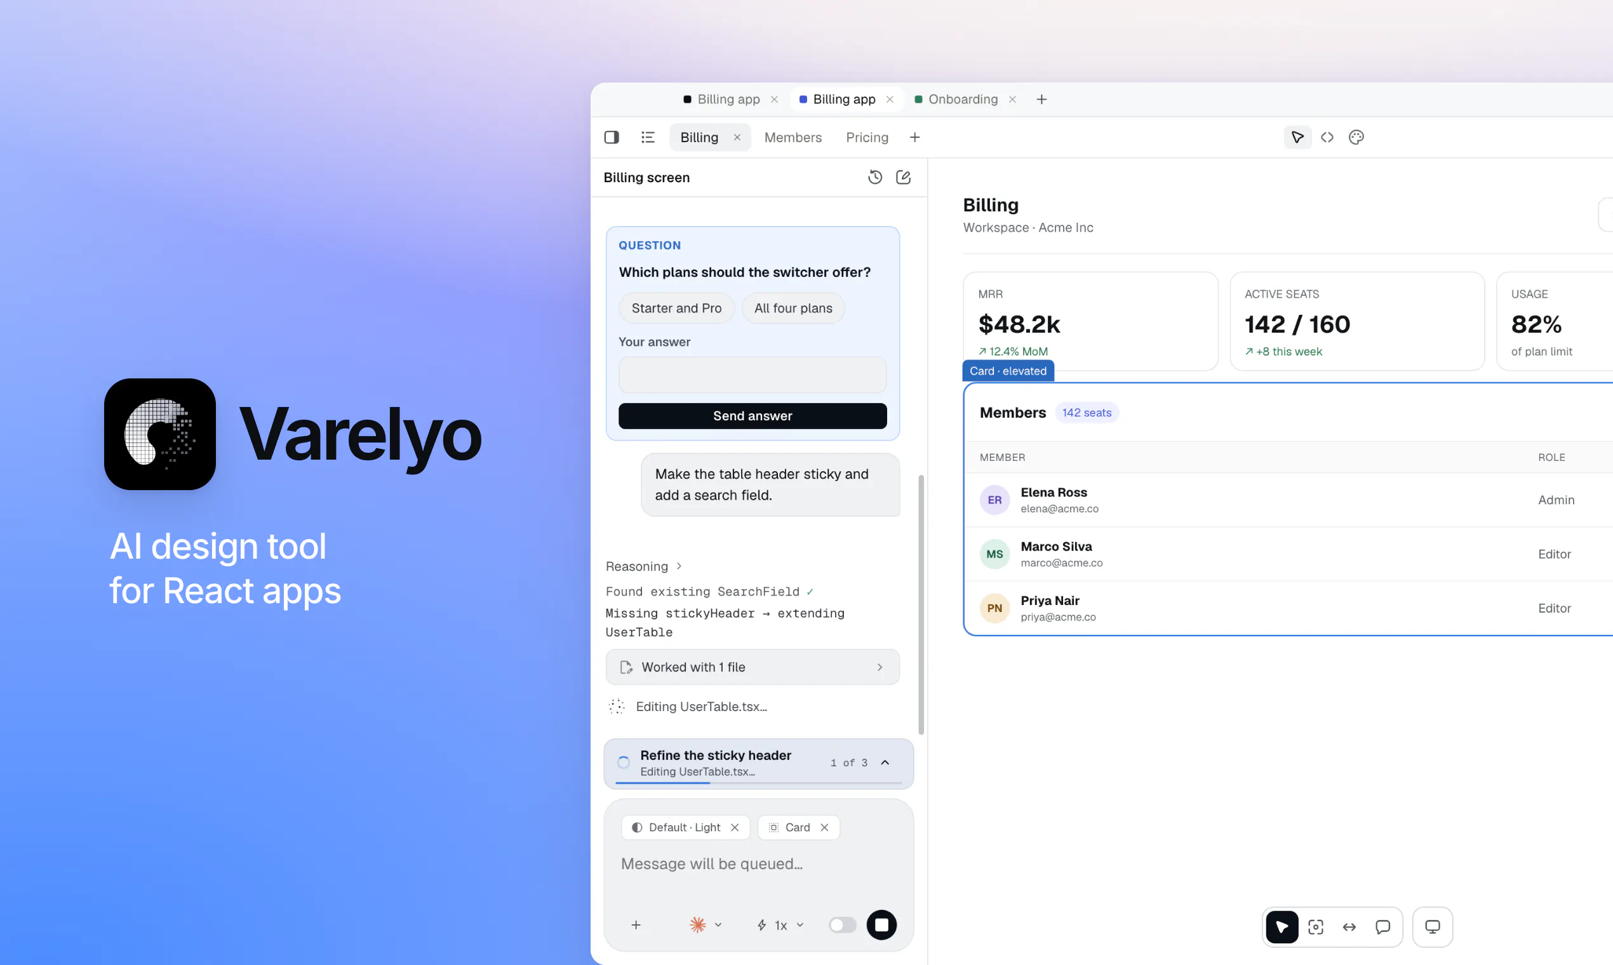Click Priya Nair's Editor role cell
Viewport: 1613px width, 965px height.
tap(1555, 608)
